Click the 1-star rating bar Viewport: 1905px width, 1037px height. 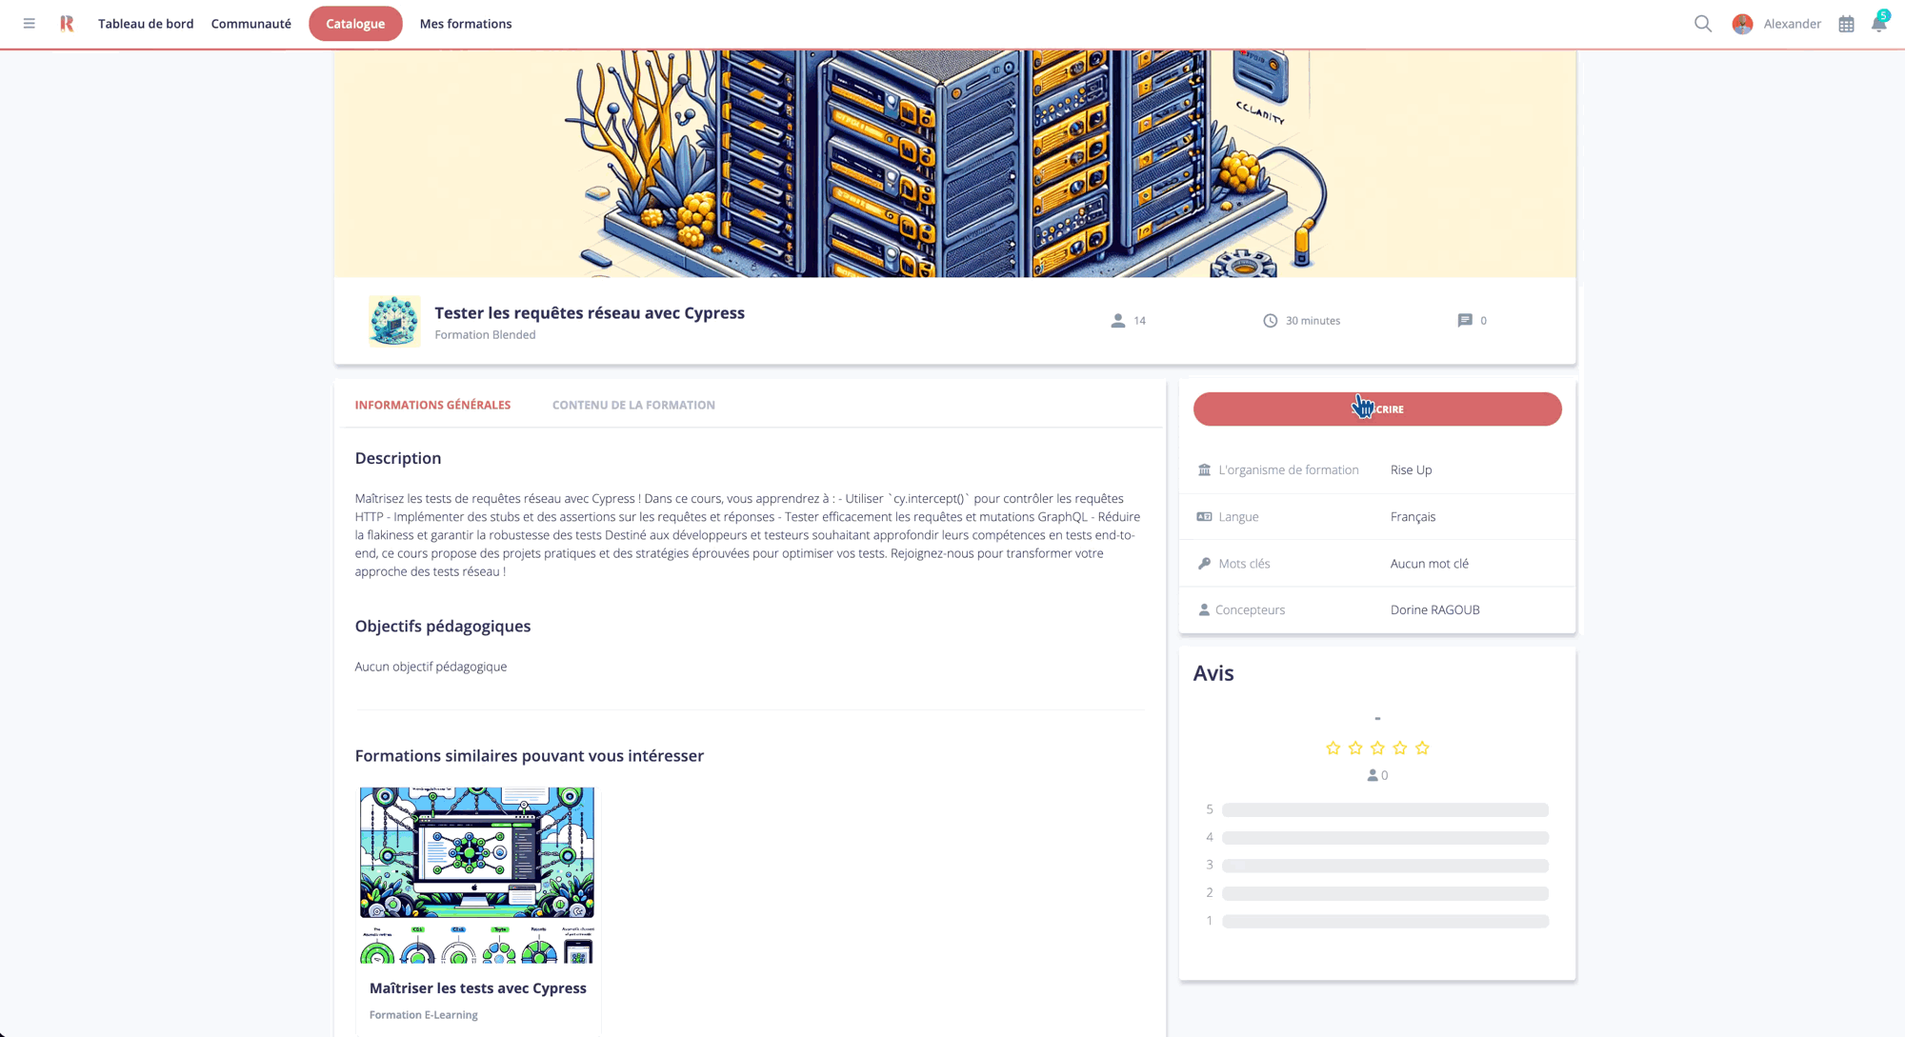coord(1385,922)
